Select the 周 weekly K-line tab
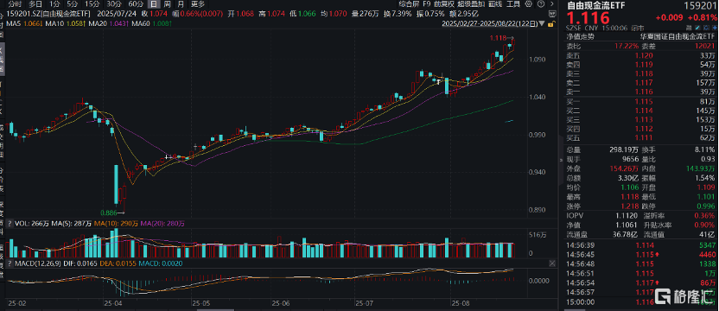 pyautogui.click(x=168, y=4)
